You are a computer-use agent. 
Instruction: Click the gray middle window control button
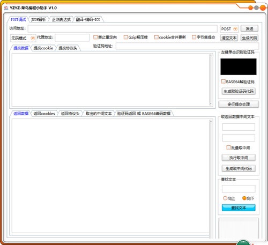click(x=256, y=8)
